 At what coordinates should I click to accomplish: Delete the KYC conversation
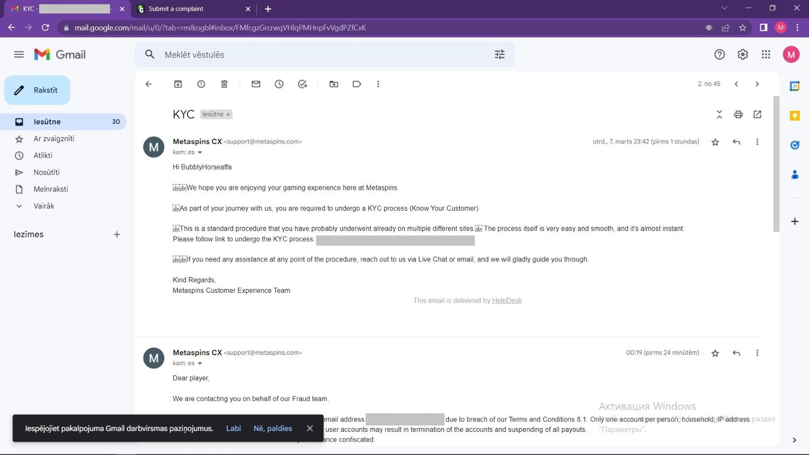coord(224,84)
